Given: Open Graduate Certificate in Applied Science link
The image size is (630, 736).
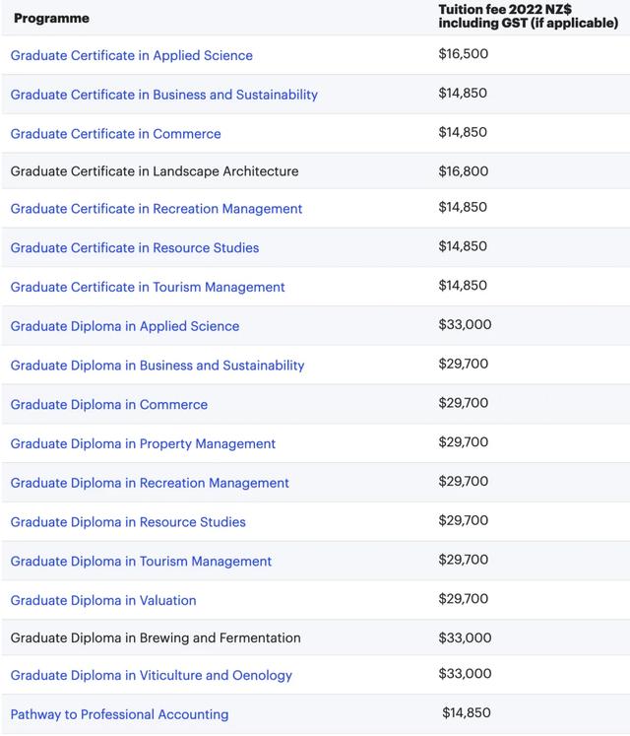Looking at the screenshot, I should coord(131,55).
